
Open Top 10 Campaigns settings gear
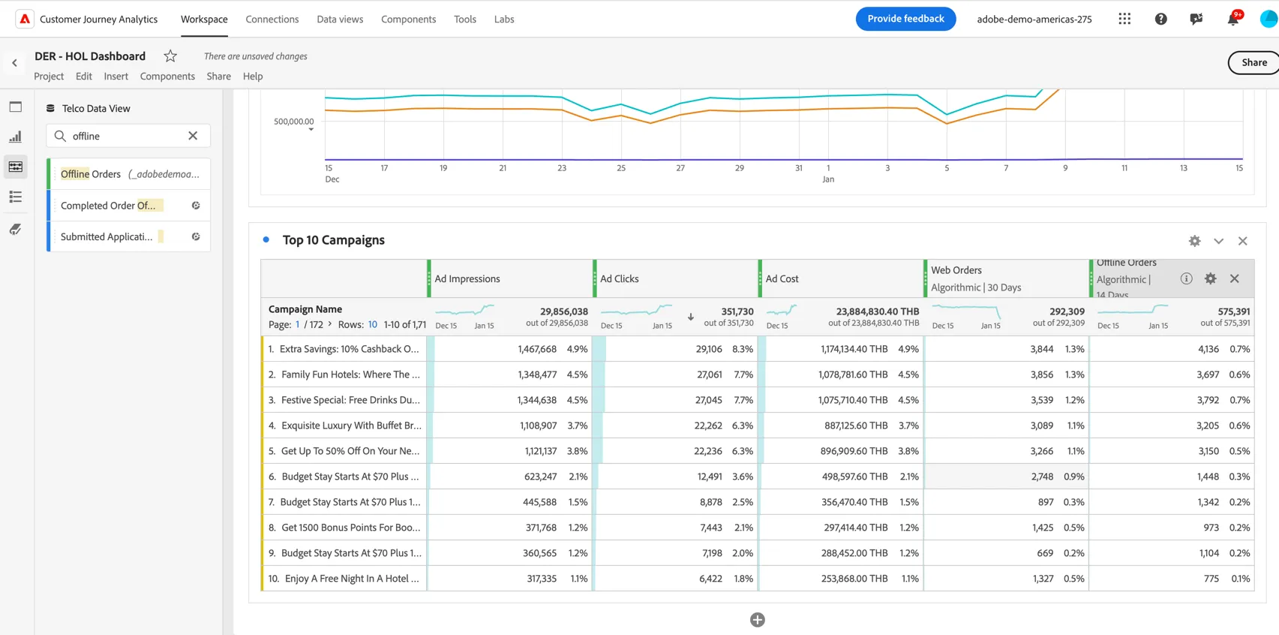[x=1195, y=241]
